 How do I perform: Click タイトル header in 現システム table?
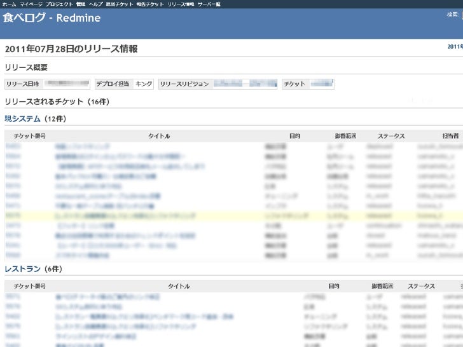[159, 136]
